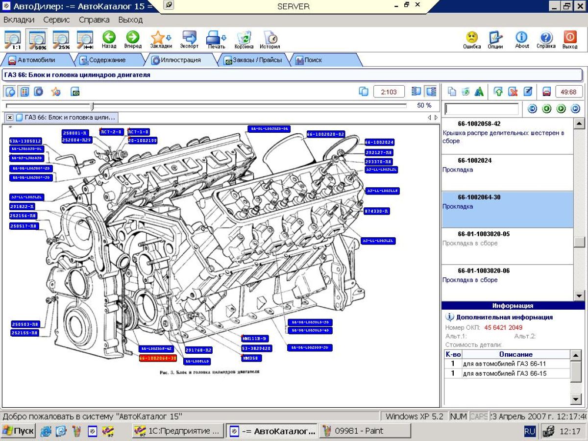Open the Справка menu in menu bar
588x441 pixels.
click(94, 20)
